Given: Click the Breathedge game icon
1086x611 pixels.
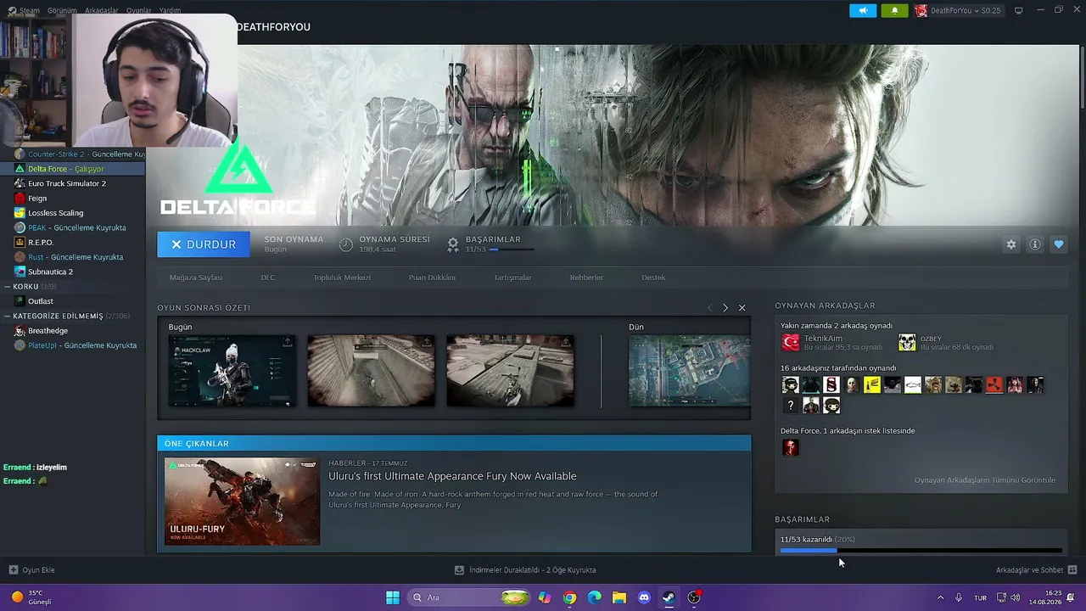Looking at the screenshot, I should click(20, 331).
